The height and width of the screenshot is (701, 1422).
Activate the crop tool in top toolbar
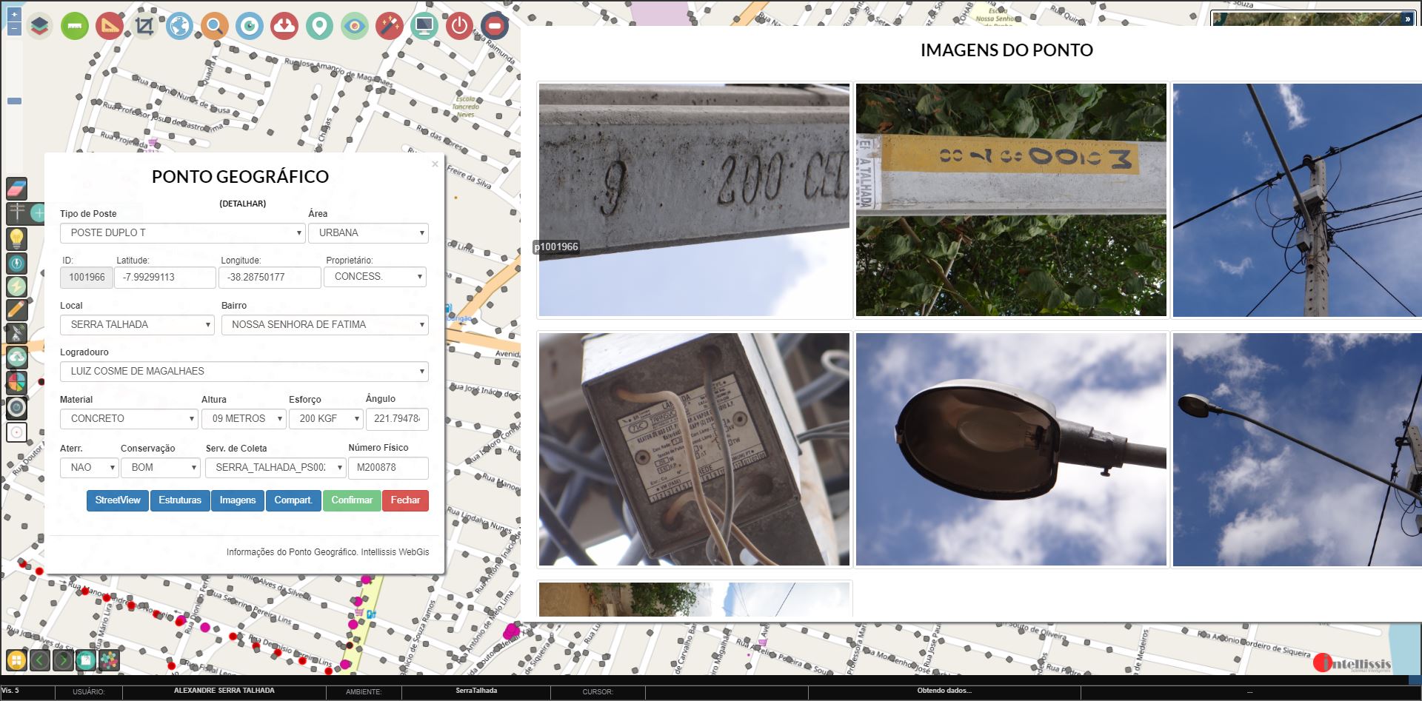coord(144,27)
